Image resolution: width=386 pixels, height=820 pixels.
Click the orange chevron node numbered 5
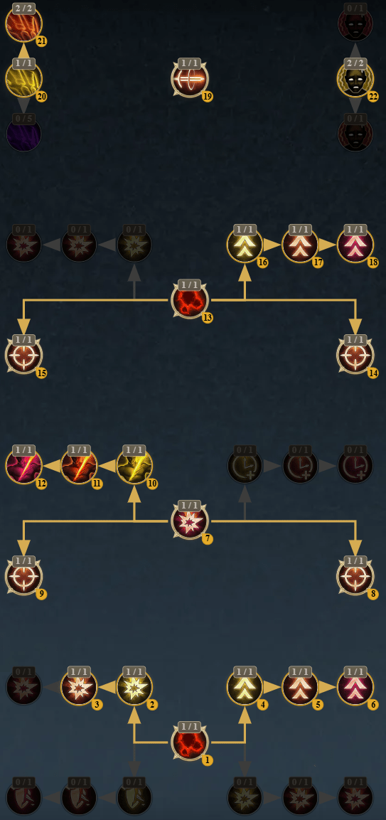[x=300, y=687]
